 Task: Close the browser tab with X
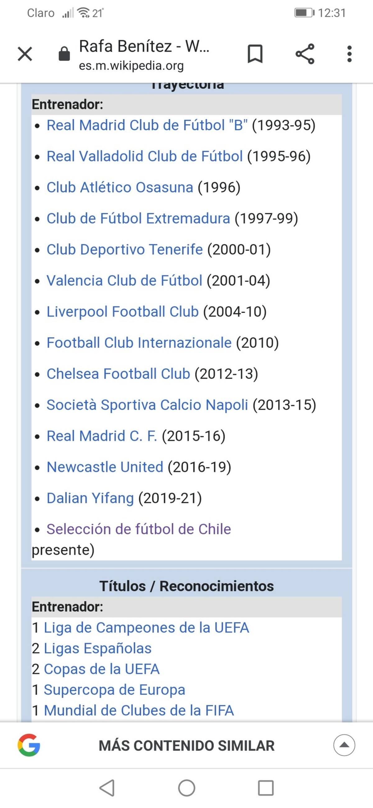(25, 54)
